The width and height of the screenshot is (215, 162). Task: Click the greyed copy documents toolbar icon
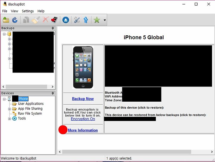(x=26, y=20)
